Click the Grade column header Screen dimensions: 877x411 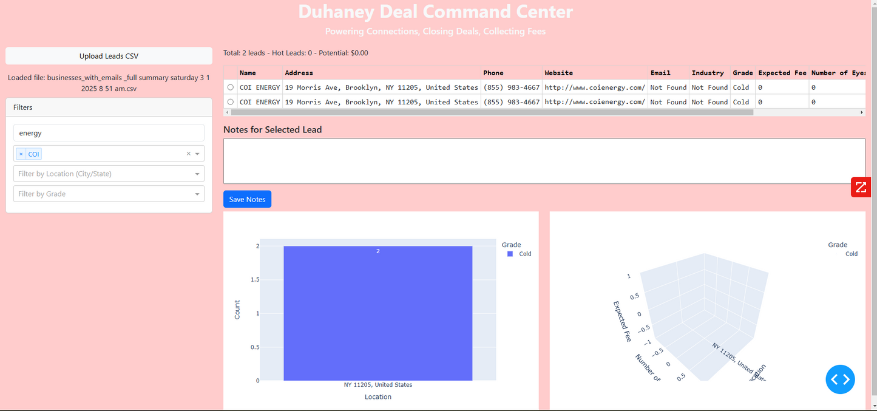[742, 73]
